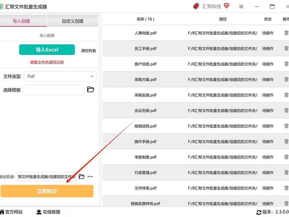Screen dimensions: 289x217
Task: Switch to 自定义创建 tab
Action: point(73,21)
